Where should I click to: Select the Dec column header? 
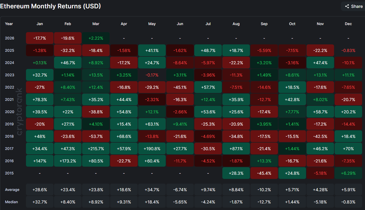pyautogui.click(x=348, y=24)
